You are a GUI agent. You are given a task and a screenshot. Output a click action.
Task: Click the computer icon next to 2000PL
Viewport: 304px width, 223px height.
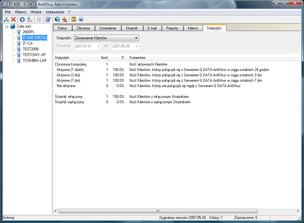[x=19, y=32]
